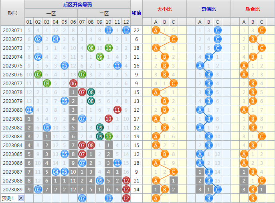
Task: Select period number 2023071
Action: click(x=13, y=30)
